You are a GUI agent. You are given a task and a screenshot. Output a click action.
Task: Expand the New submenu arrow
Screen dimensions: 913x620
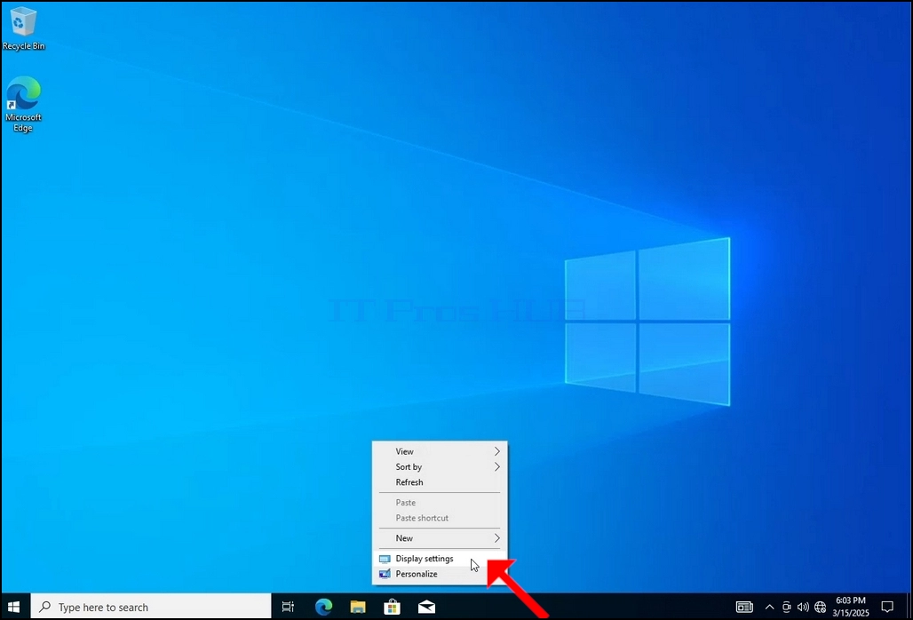496,538
